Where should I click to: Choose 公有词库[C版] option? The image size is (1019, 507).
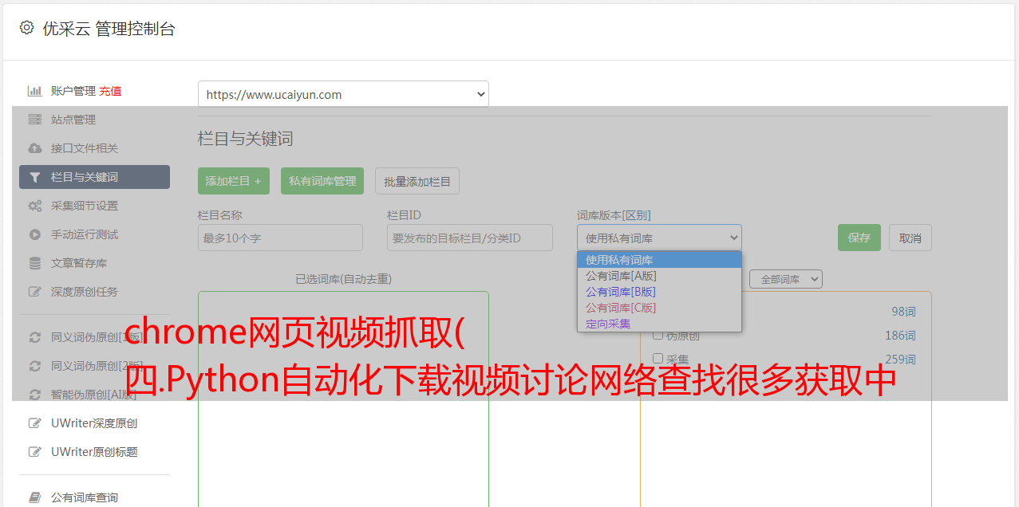pos(659,308)
